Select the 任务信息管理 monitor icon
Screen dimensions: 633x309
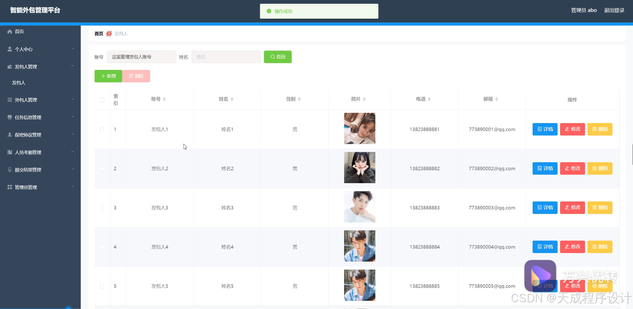point(9,117)
